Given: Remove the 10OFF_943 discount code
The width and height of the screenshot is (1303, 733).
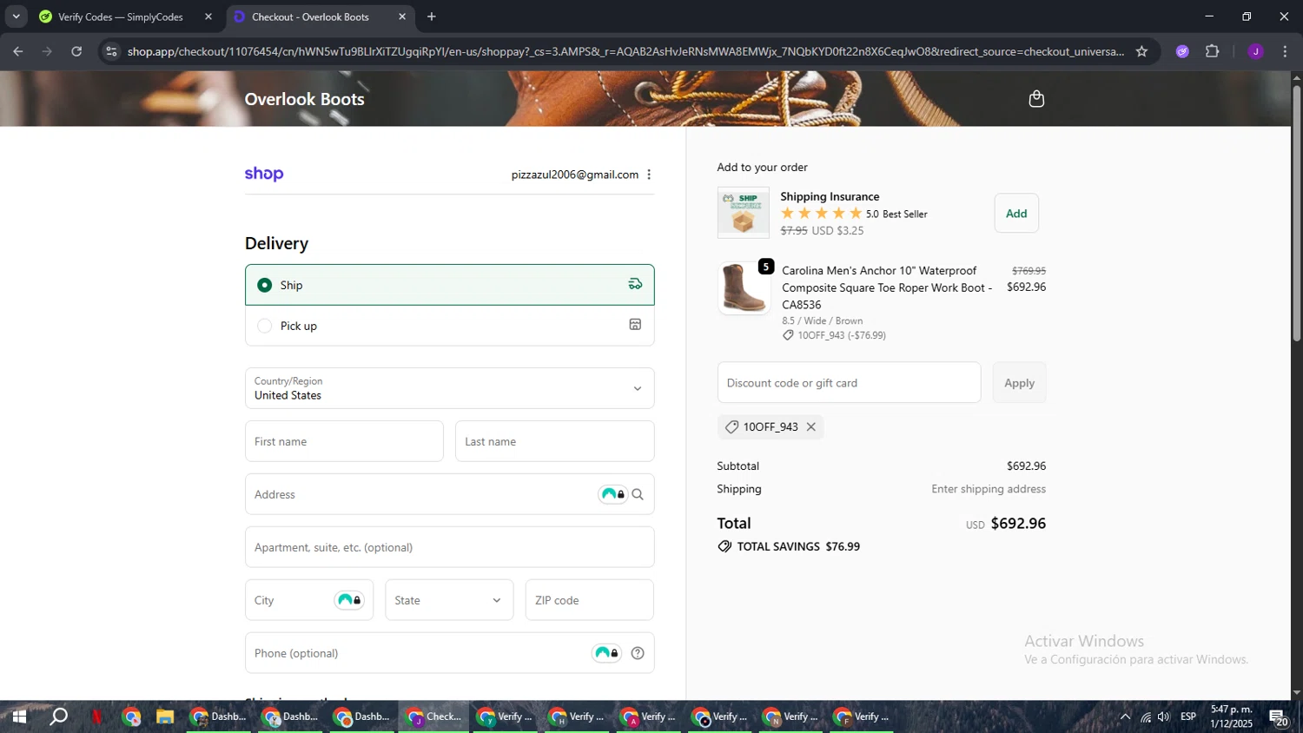Looking at the screenshot, I should click(x=811, y=427).
